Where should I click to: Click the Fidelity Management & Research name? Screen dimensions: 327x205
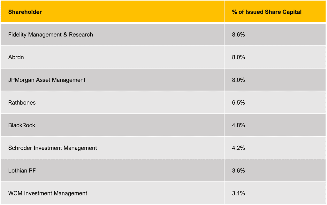[x=50, y=35]
